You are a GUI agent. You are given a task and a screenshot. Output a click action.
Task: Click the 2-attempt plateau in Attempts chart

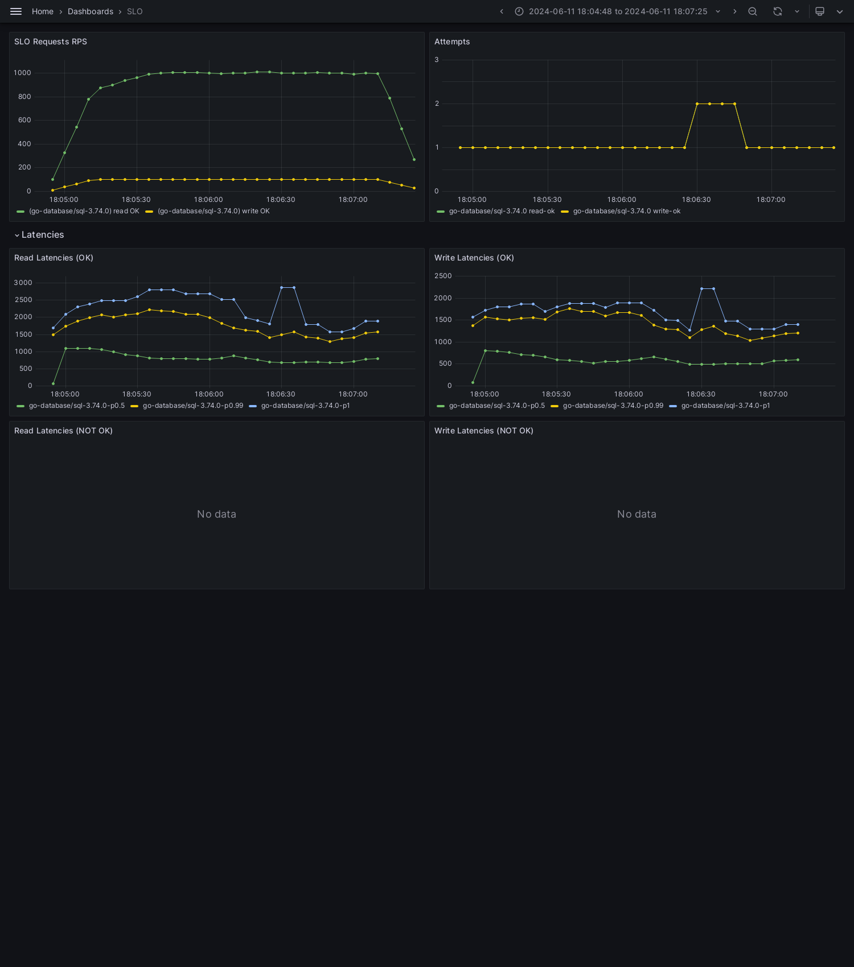[x=716, y=104]
